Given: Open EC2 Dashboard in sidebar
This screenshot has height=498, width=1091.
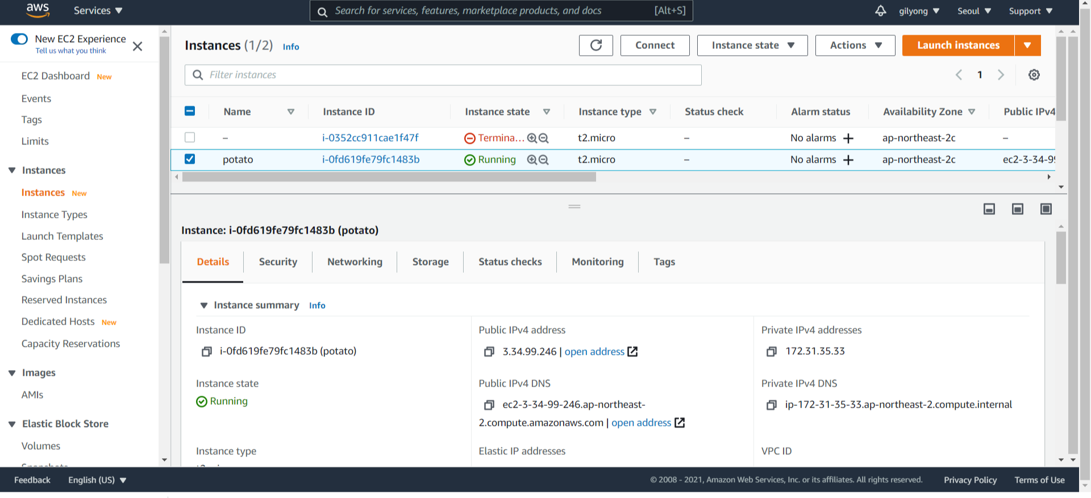Looking at the screenshot, I should pyautogui.click(x=56, y=76).
